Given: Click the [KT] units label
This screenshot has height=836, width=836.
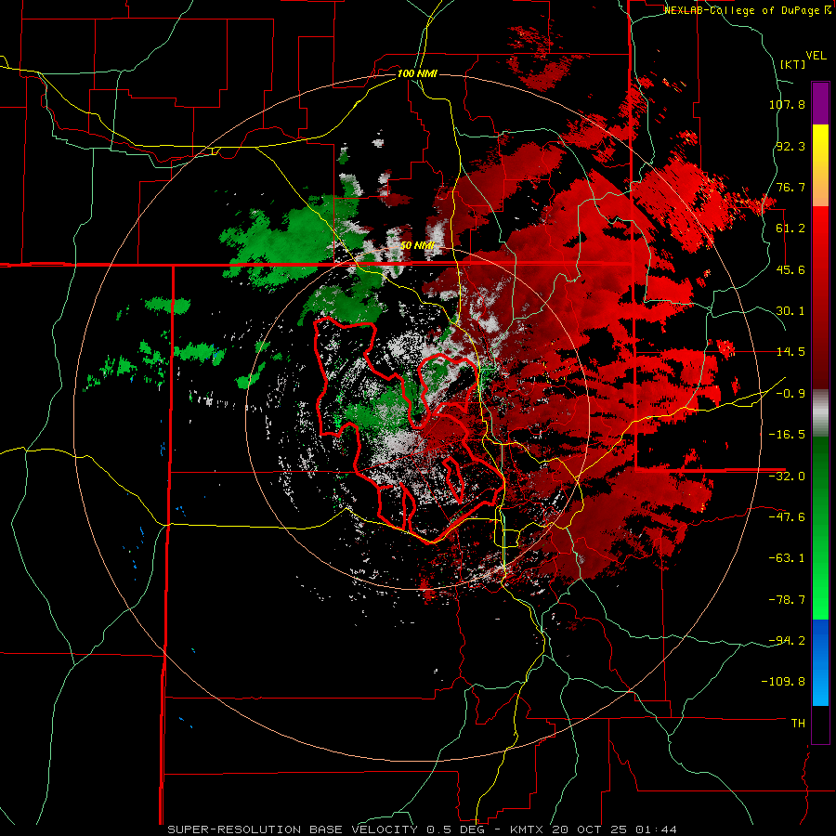Looking at the screenshot, I should pos(792,64).
